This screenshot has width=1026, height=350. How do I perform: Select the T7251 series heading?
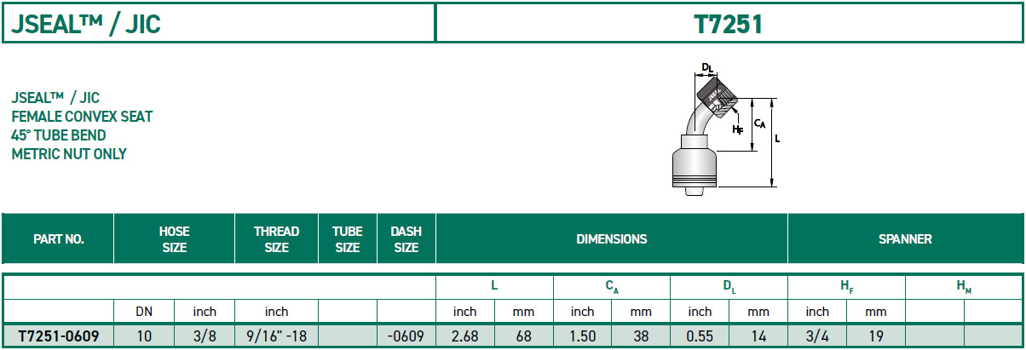729,24
